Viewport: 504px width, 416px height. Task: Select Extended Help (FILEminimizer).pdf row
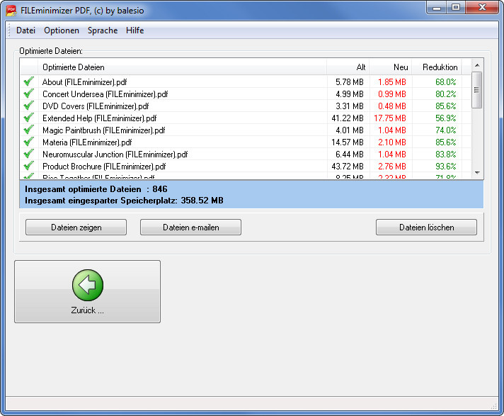(x=246, y=118)
